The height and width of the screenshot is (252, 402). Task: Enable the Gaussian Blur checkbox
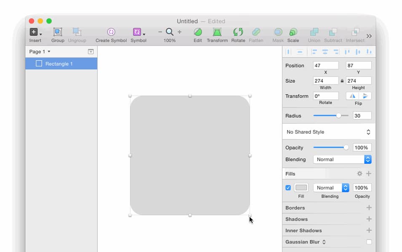369,242
